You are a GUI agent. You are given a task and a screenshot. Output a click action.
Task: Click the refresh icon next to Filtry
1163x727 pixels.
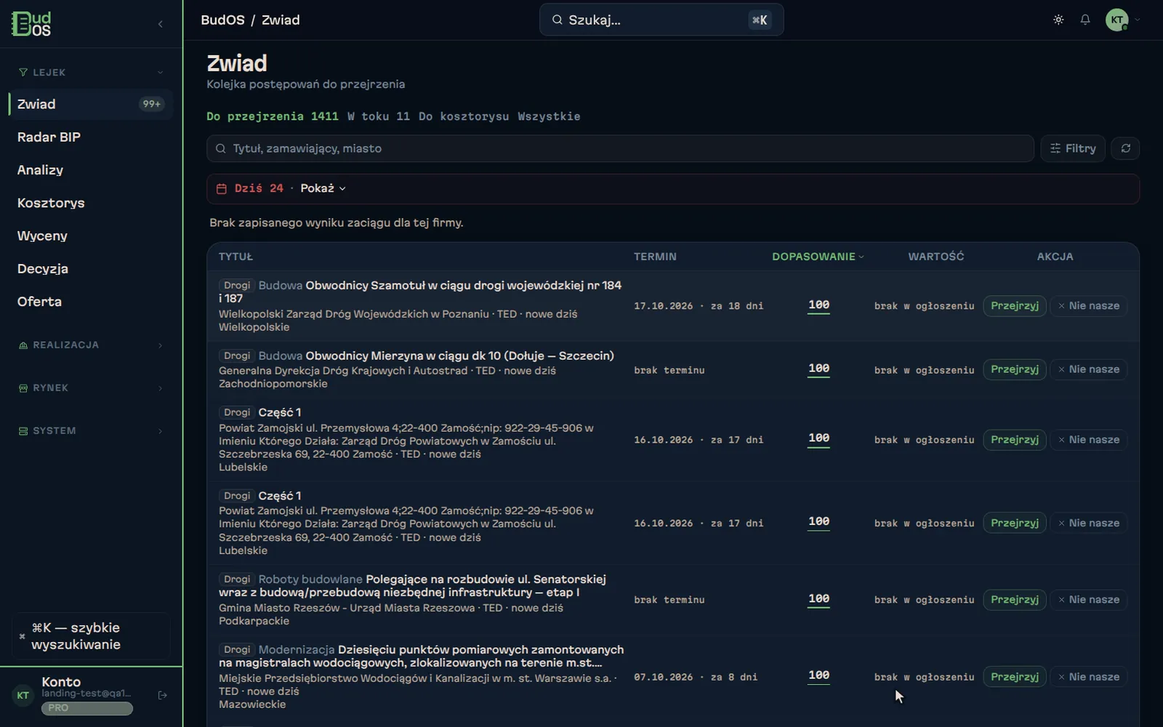(x=1125, y=148)
